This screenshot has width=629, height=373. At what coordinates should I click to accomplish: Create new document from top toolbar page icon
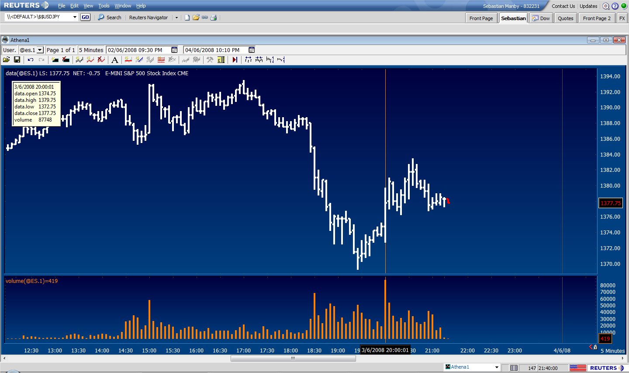click(x=187, y=17)
